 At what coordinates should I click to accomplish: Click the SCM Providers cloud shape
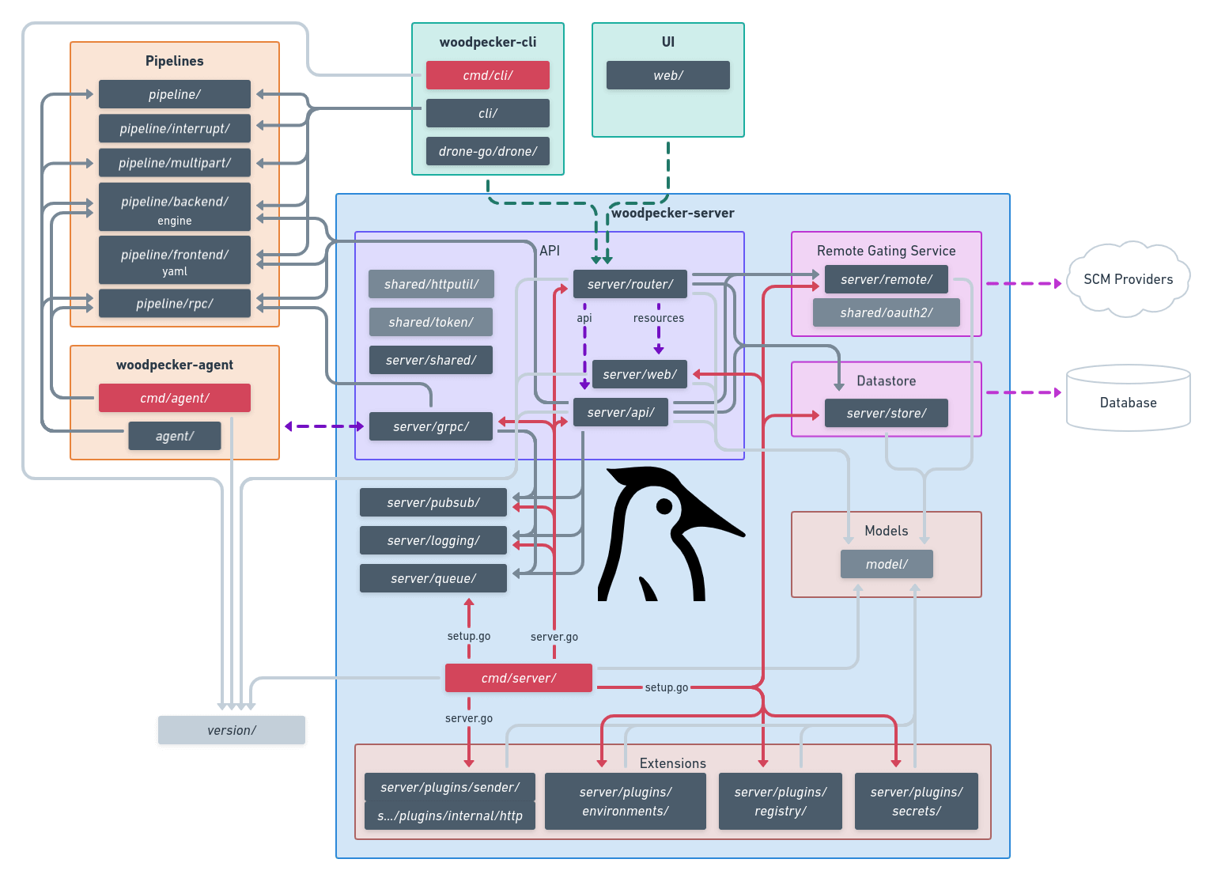point(1129,279)
